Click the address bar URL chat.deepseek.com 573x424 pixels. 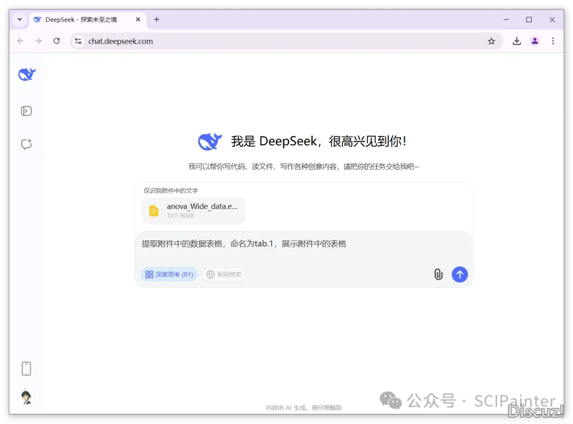tap(120, 41)
